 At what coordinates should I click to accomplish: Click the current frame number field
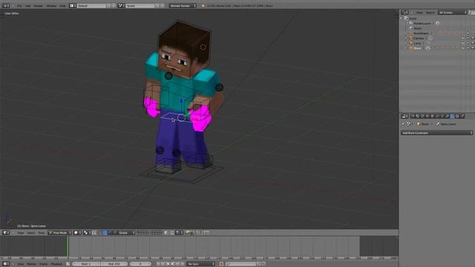pos(140,264)
